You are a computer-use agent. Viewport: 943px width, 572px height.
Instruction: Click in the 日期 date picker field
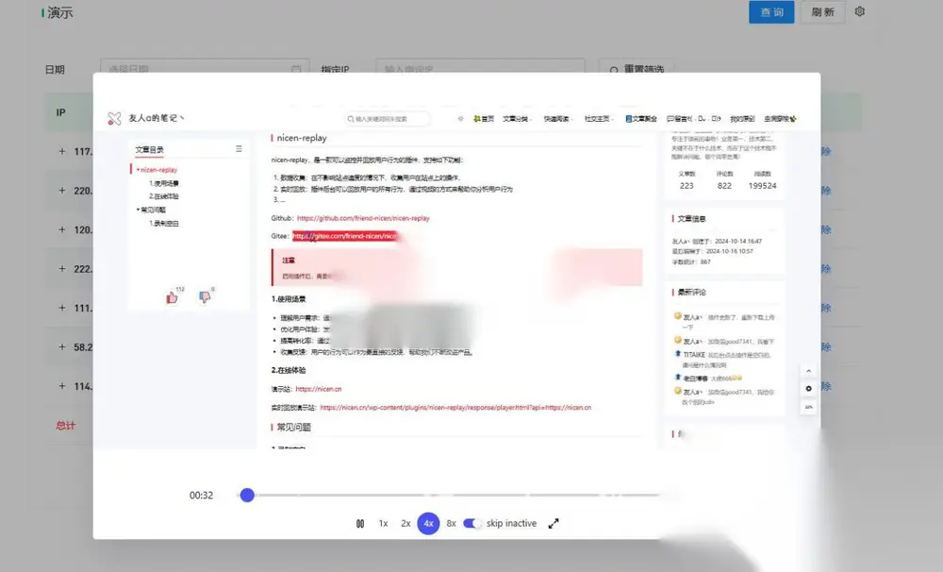pyautogui.click(x=205, y=69)
